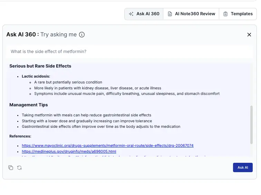Click the clipboard icon on Templates
The width and height of the screenshot is (261, 195).
[x=225, y=14]
